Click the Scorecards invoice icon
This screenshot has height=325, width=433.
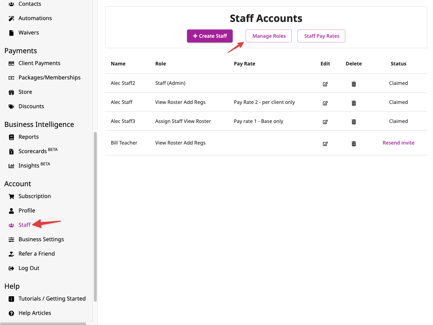point(12,151)
